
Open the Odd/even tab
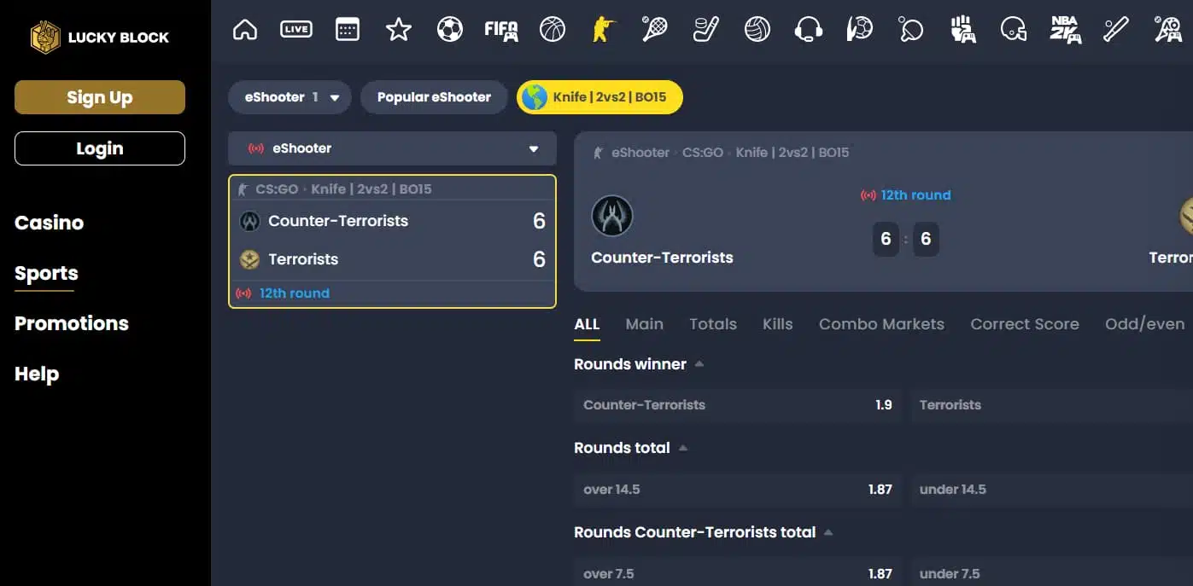[x=1144, y=324]
